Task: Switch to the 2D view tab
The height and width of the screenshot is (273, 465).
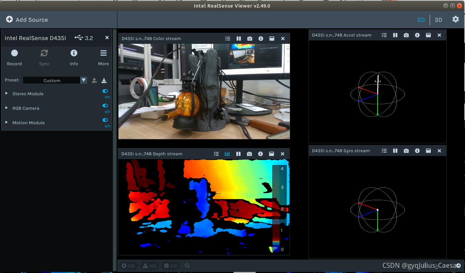Action: click(x=421, y=20)
